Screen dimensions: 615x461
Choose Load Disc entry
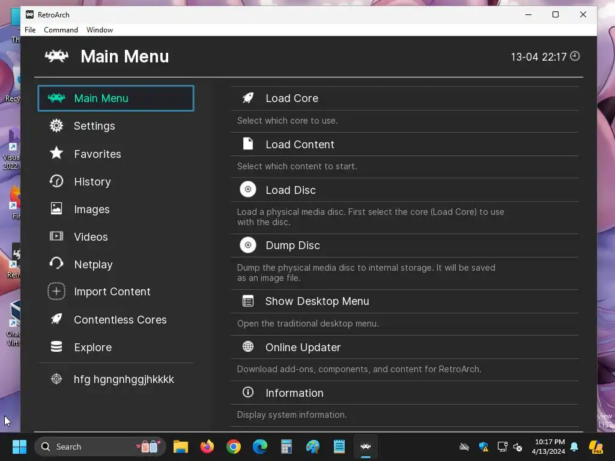point(404,190)
